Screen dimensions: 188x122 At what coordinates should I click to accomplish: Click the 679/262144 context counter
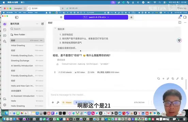tap(139, 102)
